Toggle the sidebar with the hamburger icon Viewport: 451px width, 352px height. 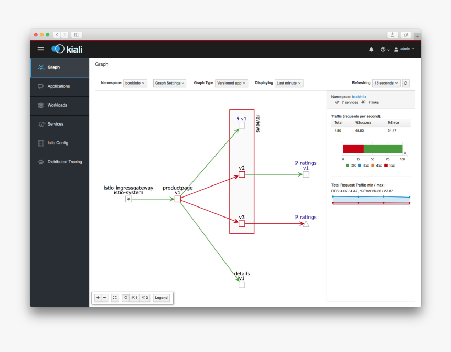[40, 49]
